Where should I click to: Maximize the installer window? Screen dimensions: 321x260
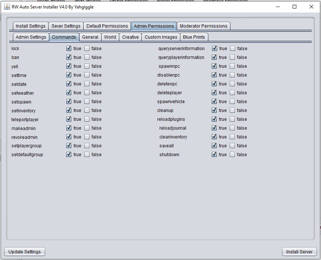point(294,7)
